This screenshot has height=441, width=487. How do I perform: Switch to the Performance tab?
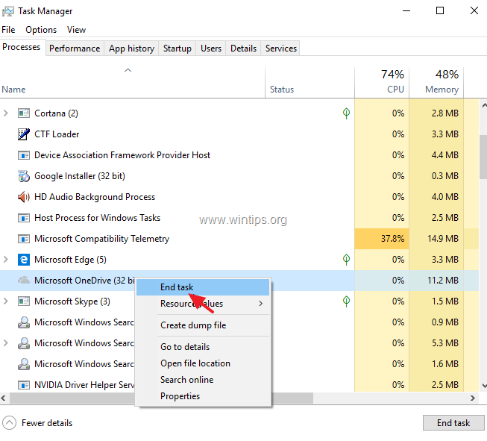[75, 49]
